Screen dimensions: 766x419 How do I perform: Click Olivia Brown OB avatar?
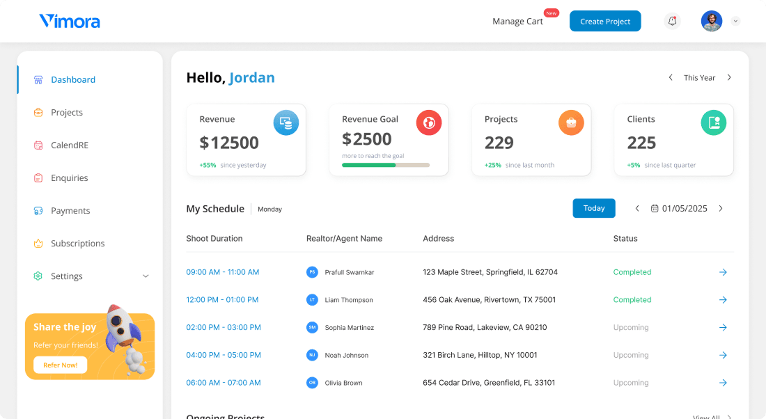(x=312, y=383)
